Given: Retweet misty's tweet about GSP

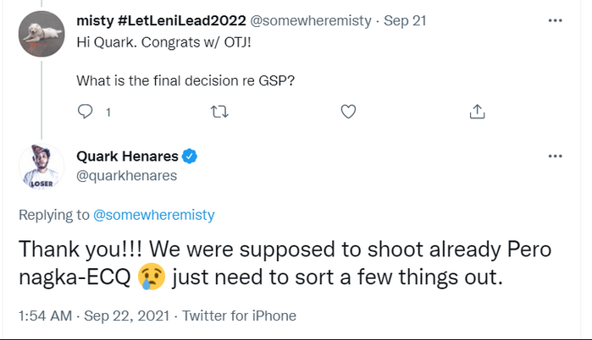Looking at the screenshot, I should pos(219,112).
